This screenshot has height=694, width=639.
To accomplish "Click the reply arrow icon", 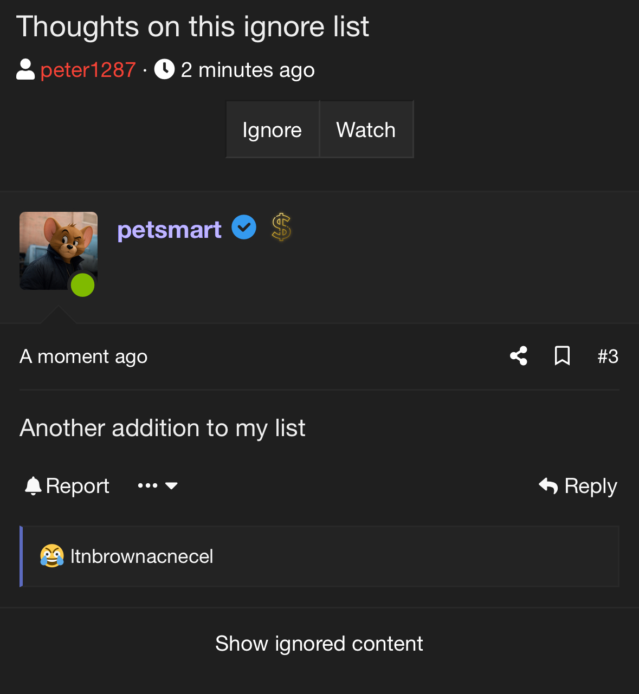I will coord(548,486).
